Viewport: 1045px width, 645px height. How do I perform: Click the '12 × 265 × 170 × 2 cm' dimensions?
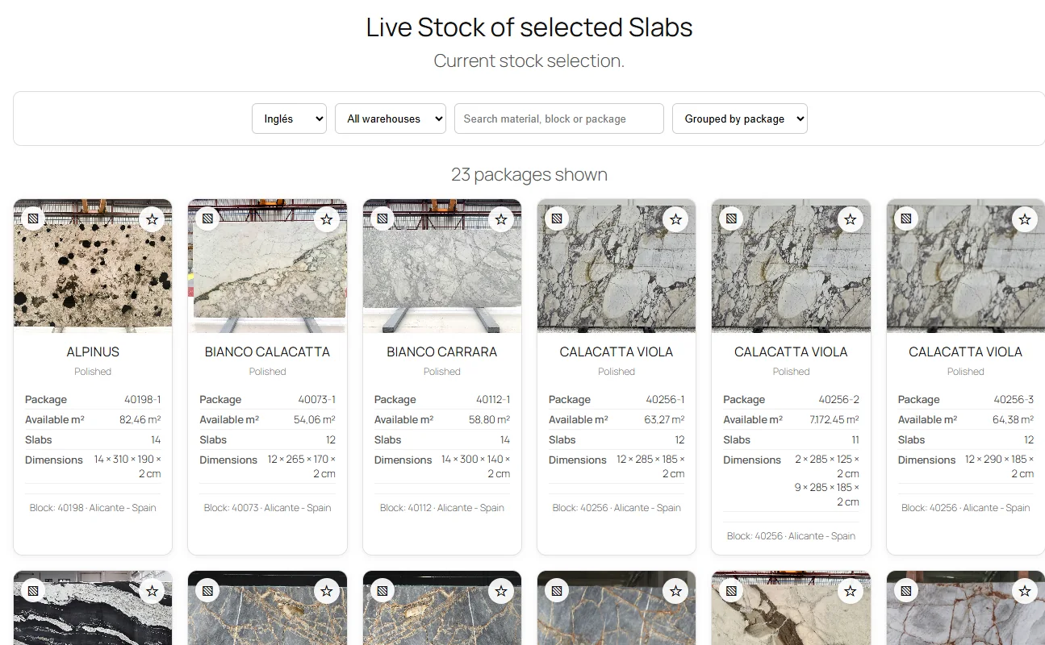click(x=302, y=467)
